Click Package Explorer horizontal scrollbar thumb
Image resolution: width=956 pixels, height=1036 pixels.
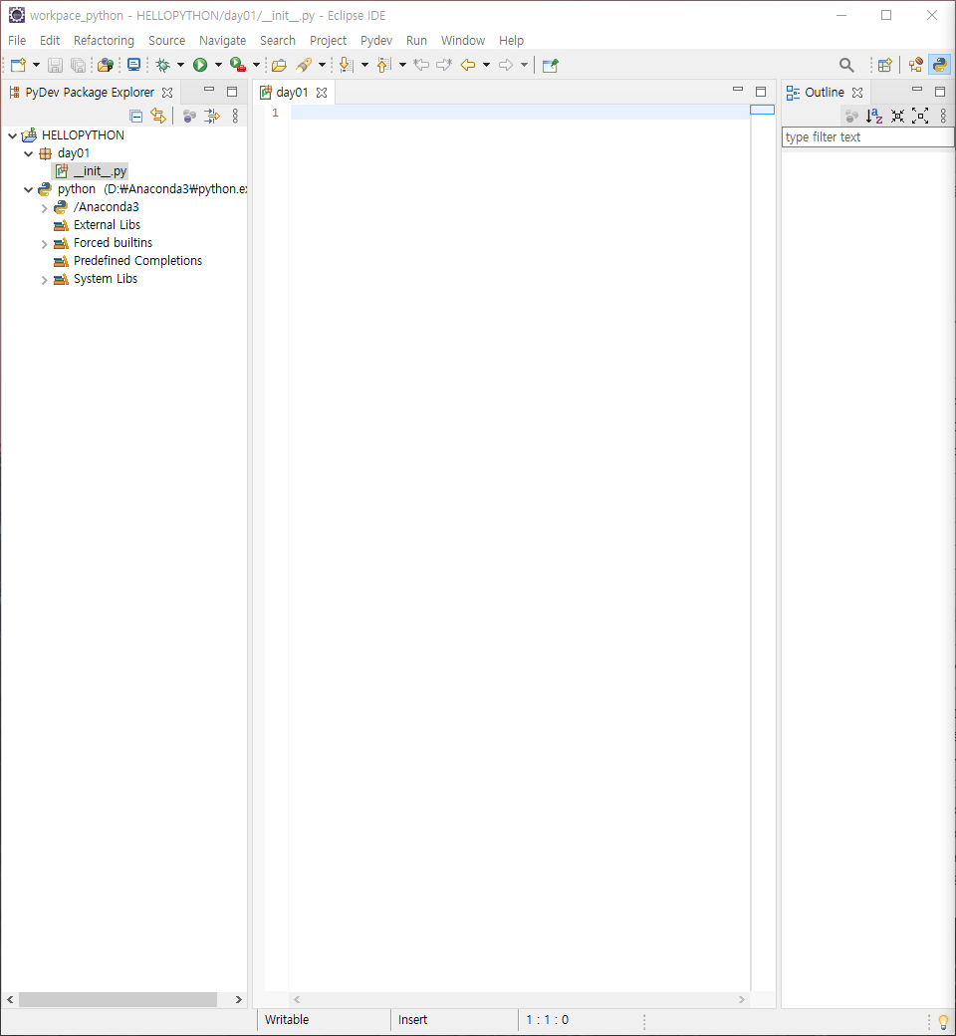[118, 1000]
